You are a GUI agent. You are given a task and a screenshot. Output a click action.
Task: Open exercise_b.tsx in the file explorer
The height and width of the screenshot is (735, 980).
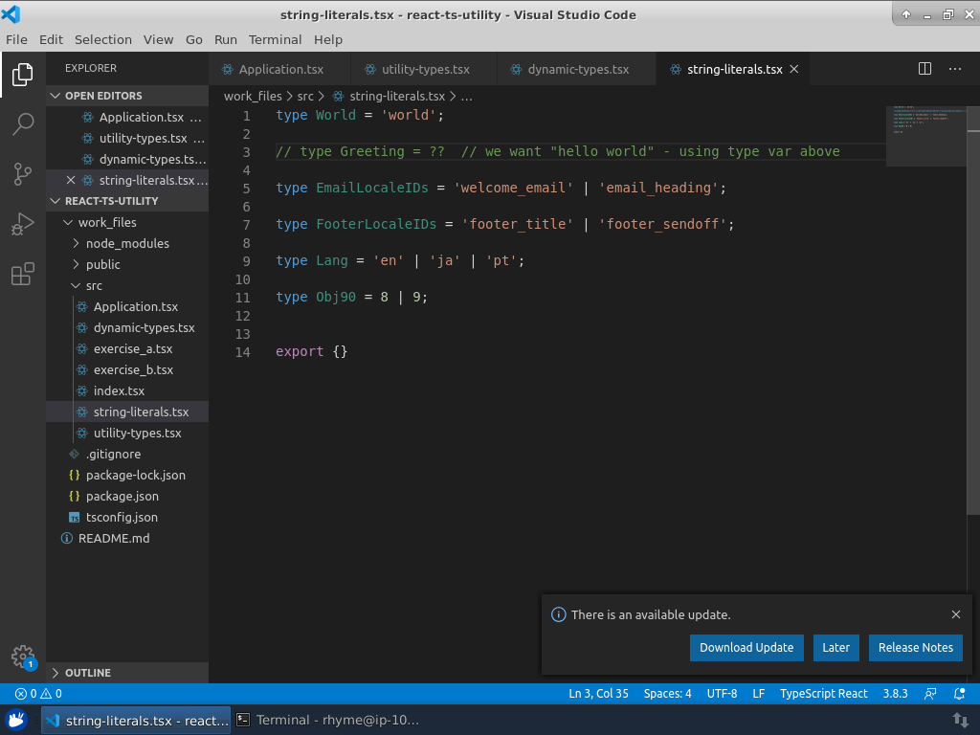(133, 369)
